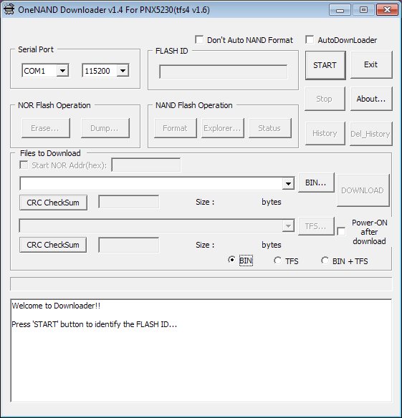Close the OneNAND Downloader window
402x418 pixels.
(x=387, y=10)
